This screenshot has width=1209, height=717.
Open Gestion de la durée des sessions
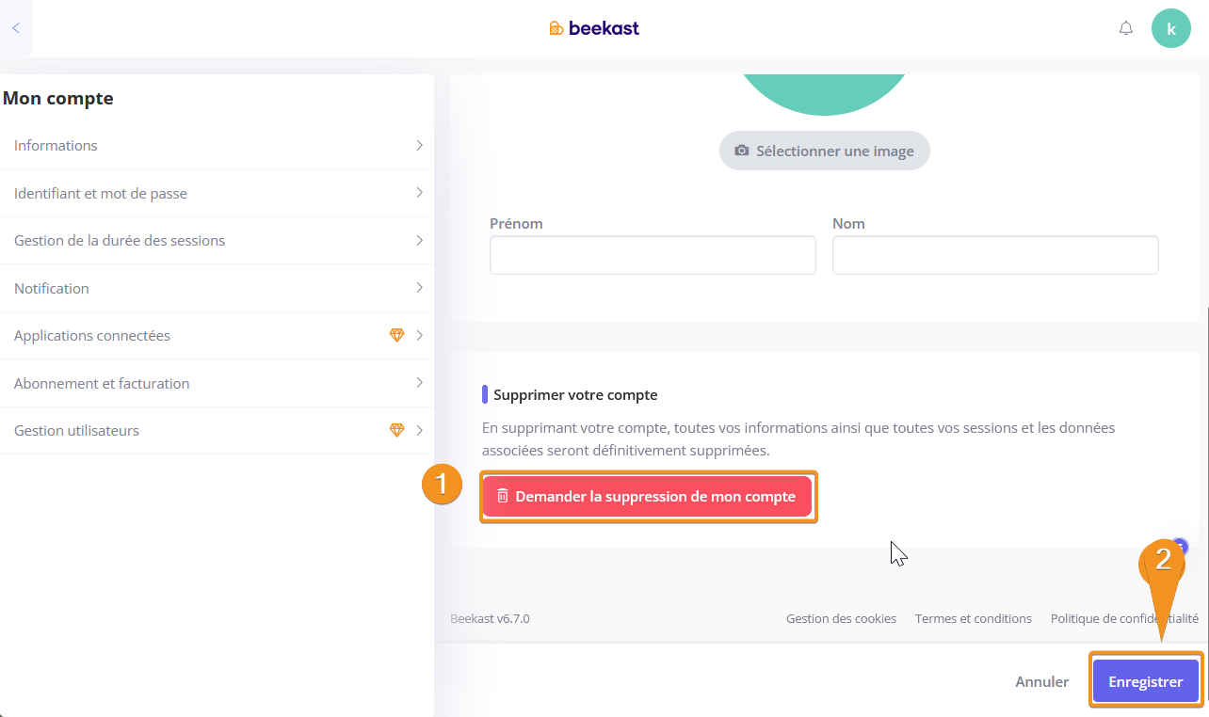point(120,241)
